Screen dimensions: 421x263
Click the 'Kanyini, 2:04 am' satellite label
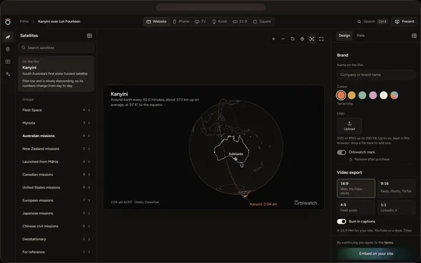(263, 204)
